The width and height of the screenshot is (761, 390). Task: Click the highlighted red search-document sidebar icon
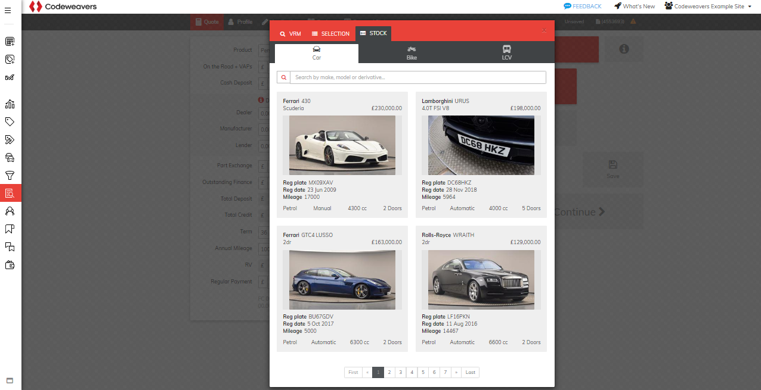[x=10, y=193]
